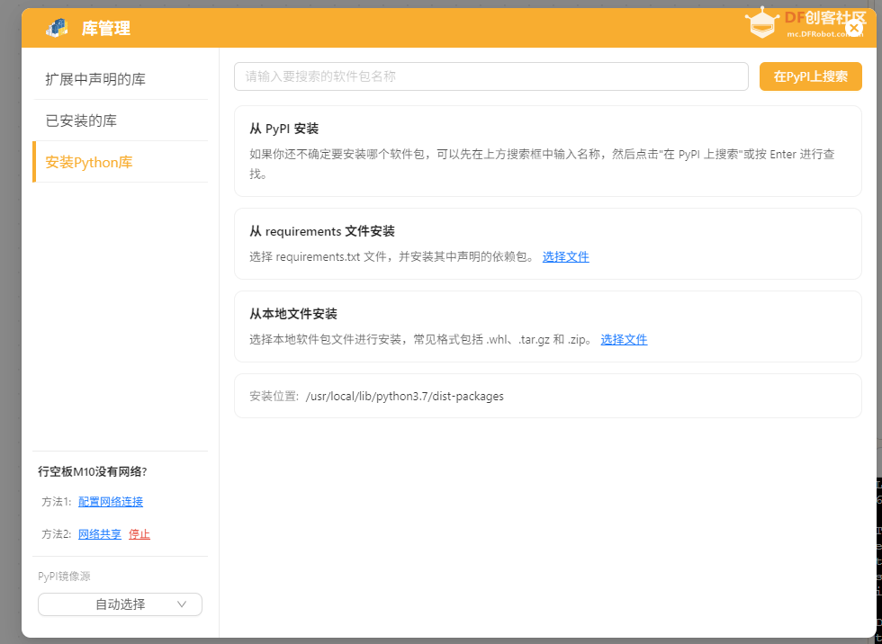882x644 pixels.
Task: Click the 从 PyPI 安装 heading
Action: [x=284, y=129]
